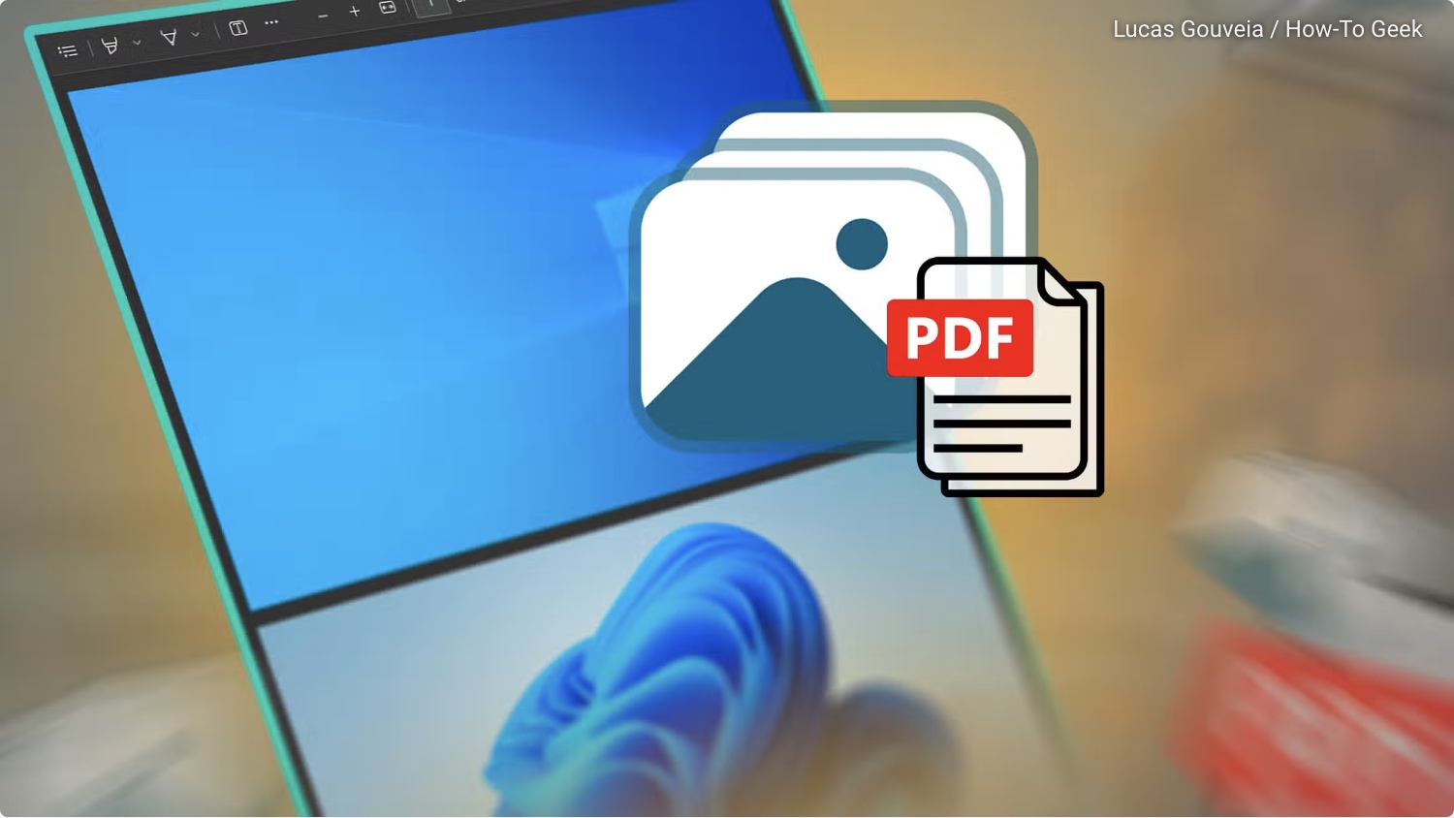Expand the highlighter options chevron
1454x818 pixels.
coord(137,43)
